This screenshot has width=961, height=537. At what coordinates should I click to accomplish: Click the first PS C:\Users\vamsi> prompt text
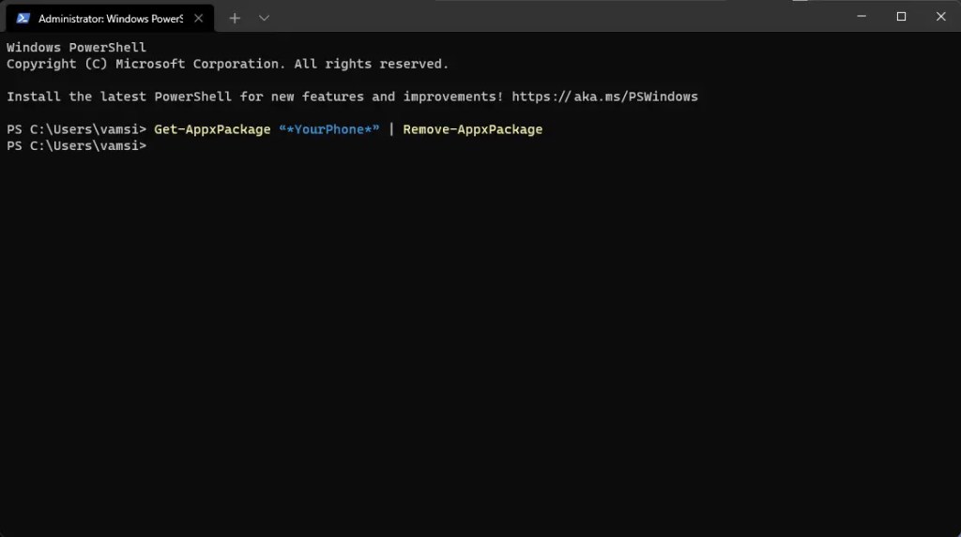click(77, 130)
